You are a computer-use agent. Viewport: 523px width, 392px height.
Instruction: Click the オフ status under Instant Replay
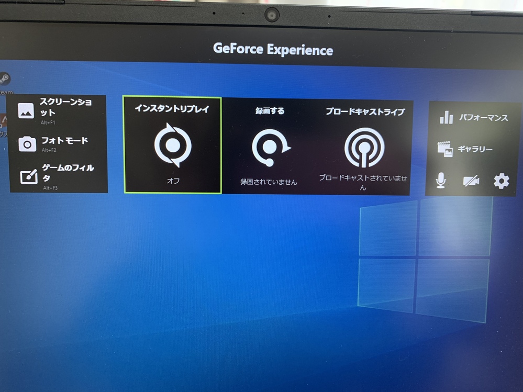173,180
